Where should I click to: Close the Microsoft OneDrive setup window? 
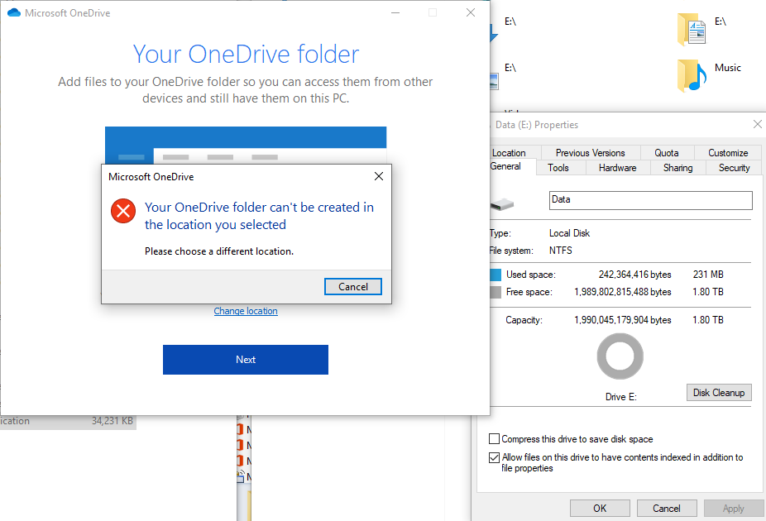tap(471, 12)
